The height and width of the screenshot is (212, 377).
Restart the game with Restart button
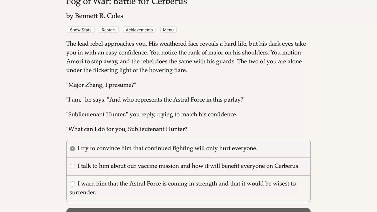click(109, 30)
